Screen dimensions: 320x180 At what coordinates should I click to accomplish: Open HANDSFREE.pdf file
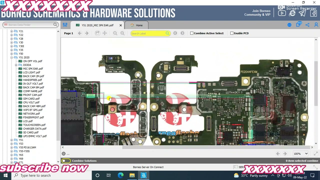(32, 80)
